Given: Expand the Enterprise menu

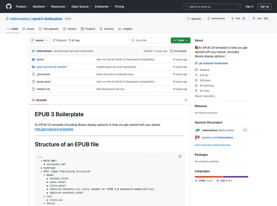Looking at the screenshot, I should (x=103, y=6).
